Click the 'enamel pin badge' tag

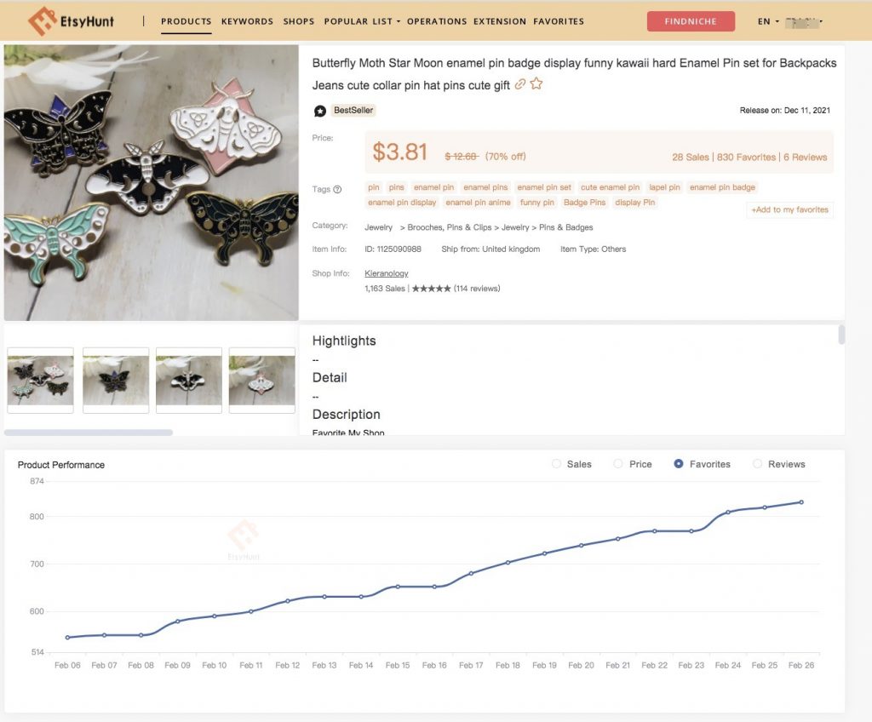(x=722, y=187)
